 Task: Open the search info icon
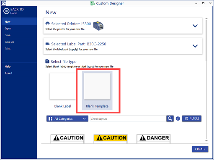click(178, 118)
